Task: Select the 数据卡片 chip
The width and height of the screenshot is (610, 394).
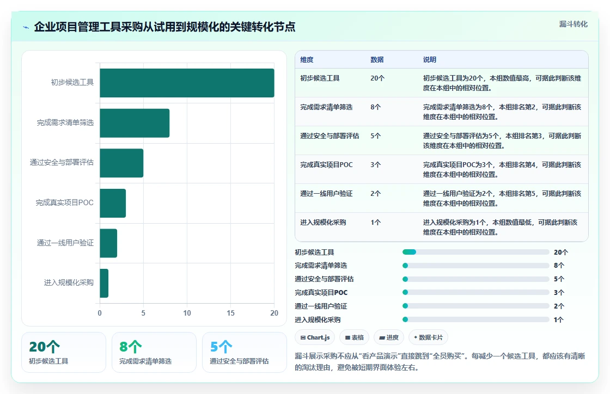Action: pyautogui.click(x=428, y=337)
